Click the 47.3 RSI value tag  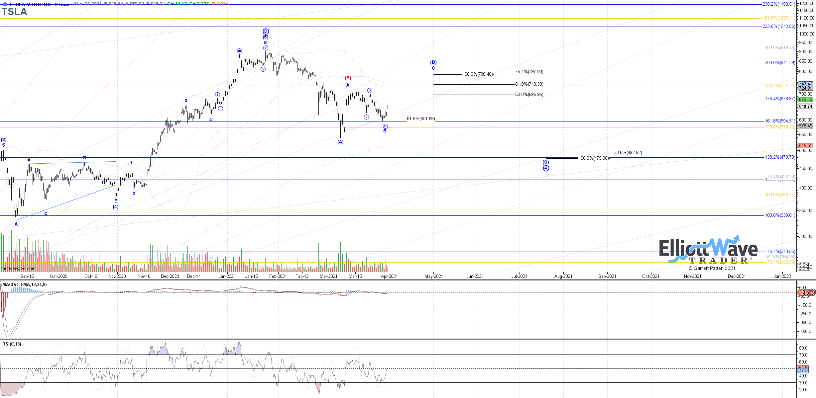802,370
